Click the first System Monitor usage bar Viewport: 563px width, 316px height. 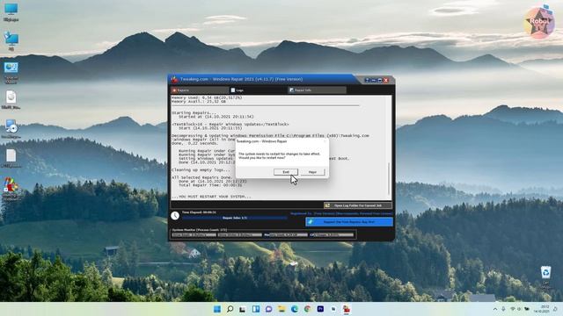[194, 235]
